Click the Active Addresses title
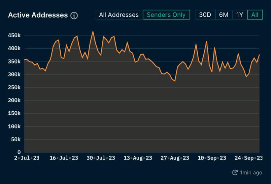Image resolution: width=271 pixels, height=184 pixels. point(38,15)
